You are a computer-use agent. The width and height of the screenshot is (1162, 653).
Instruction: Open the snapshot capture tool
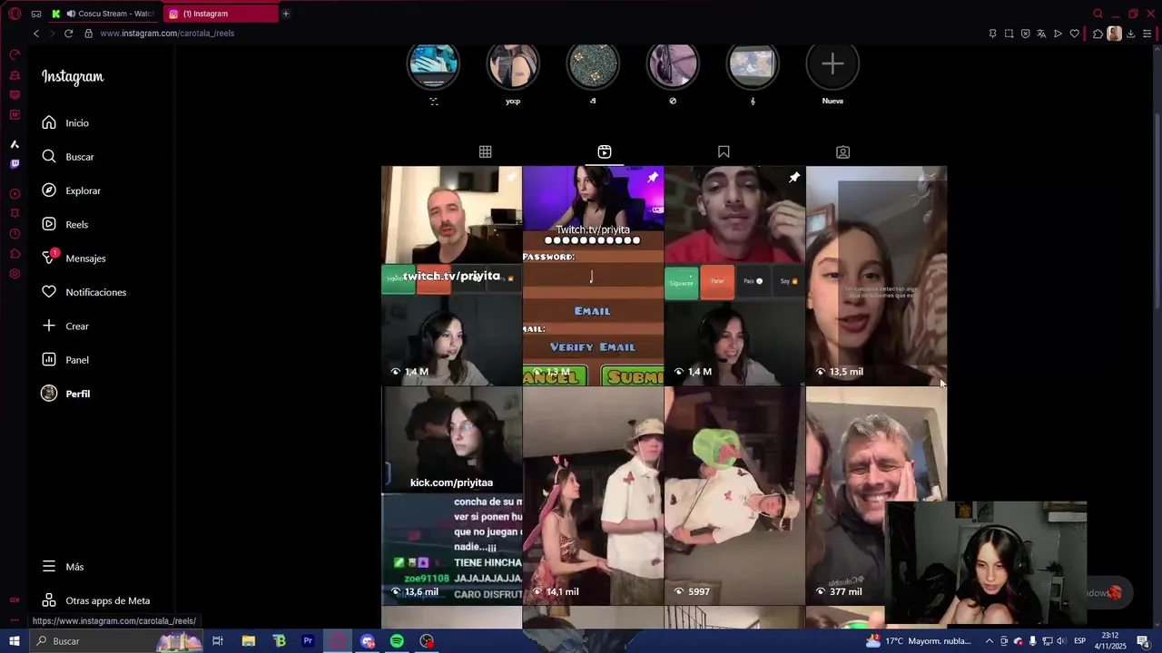click(1009, 34)
